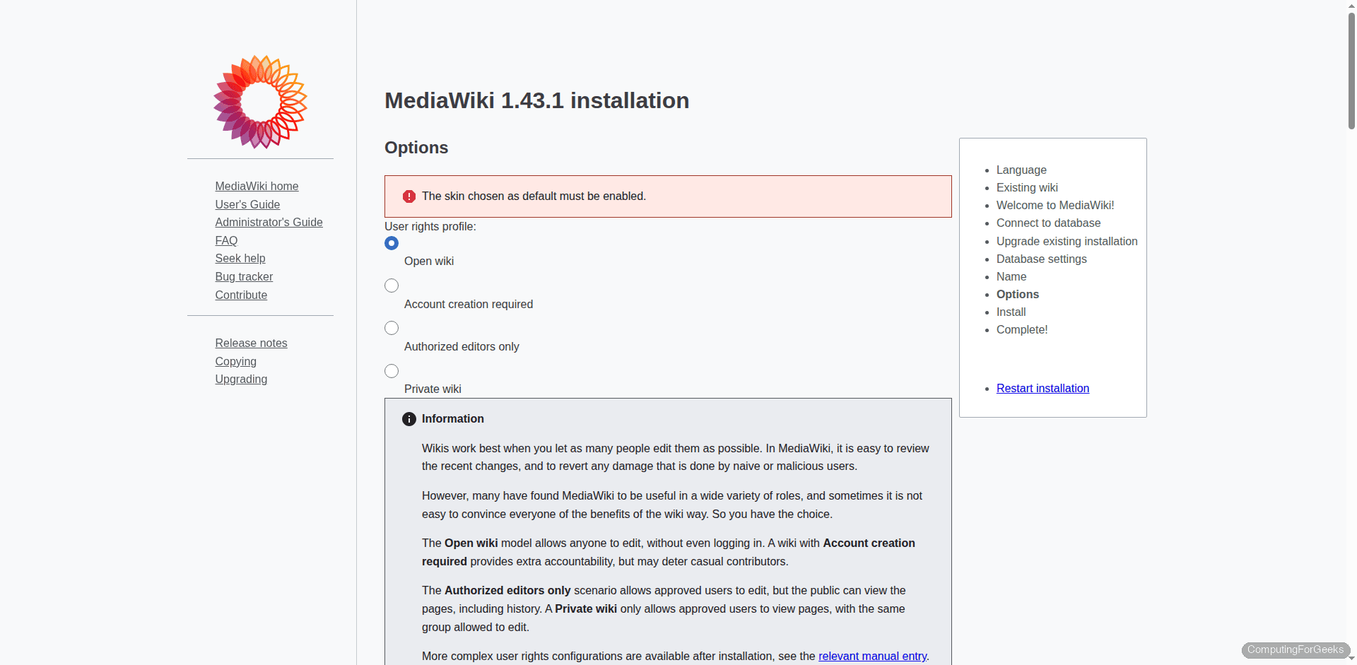Visit the Administrator's Guide
1357x665 pixels.
click(269, 222)
